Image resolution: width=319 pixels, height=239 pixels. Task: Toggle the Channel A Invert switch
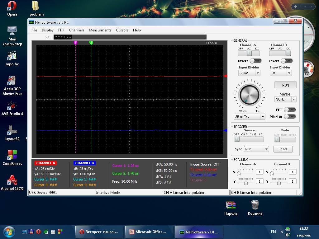click(255, 61)
